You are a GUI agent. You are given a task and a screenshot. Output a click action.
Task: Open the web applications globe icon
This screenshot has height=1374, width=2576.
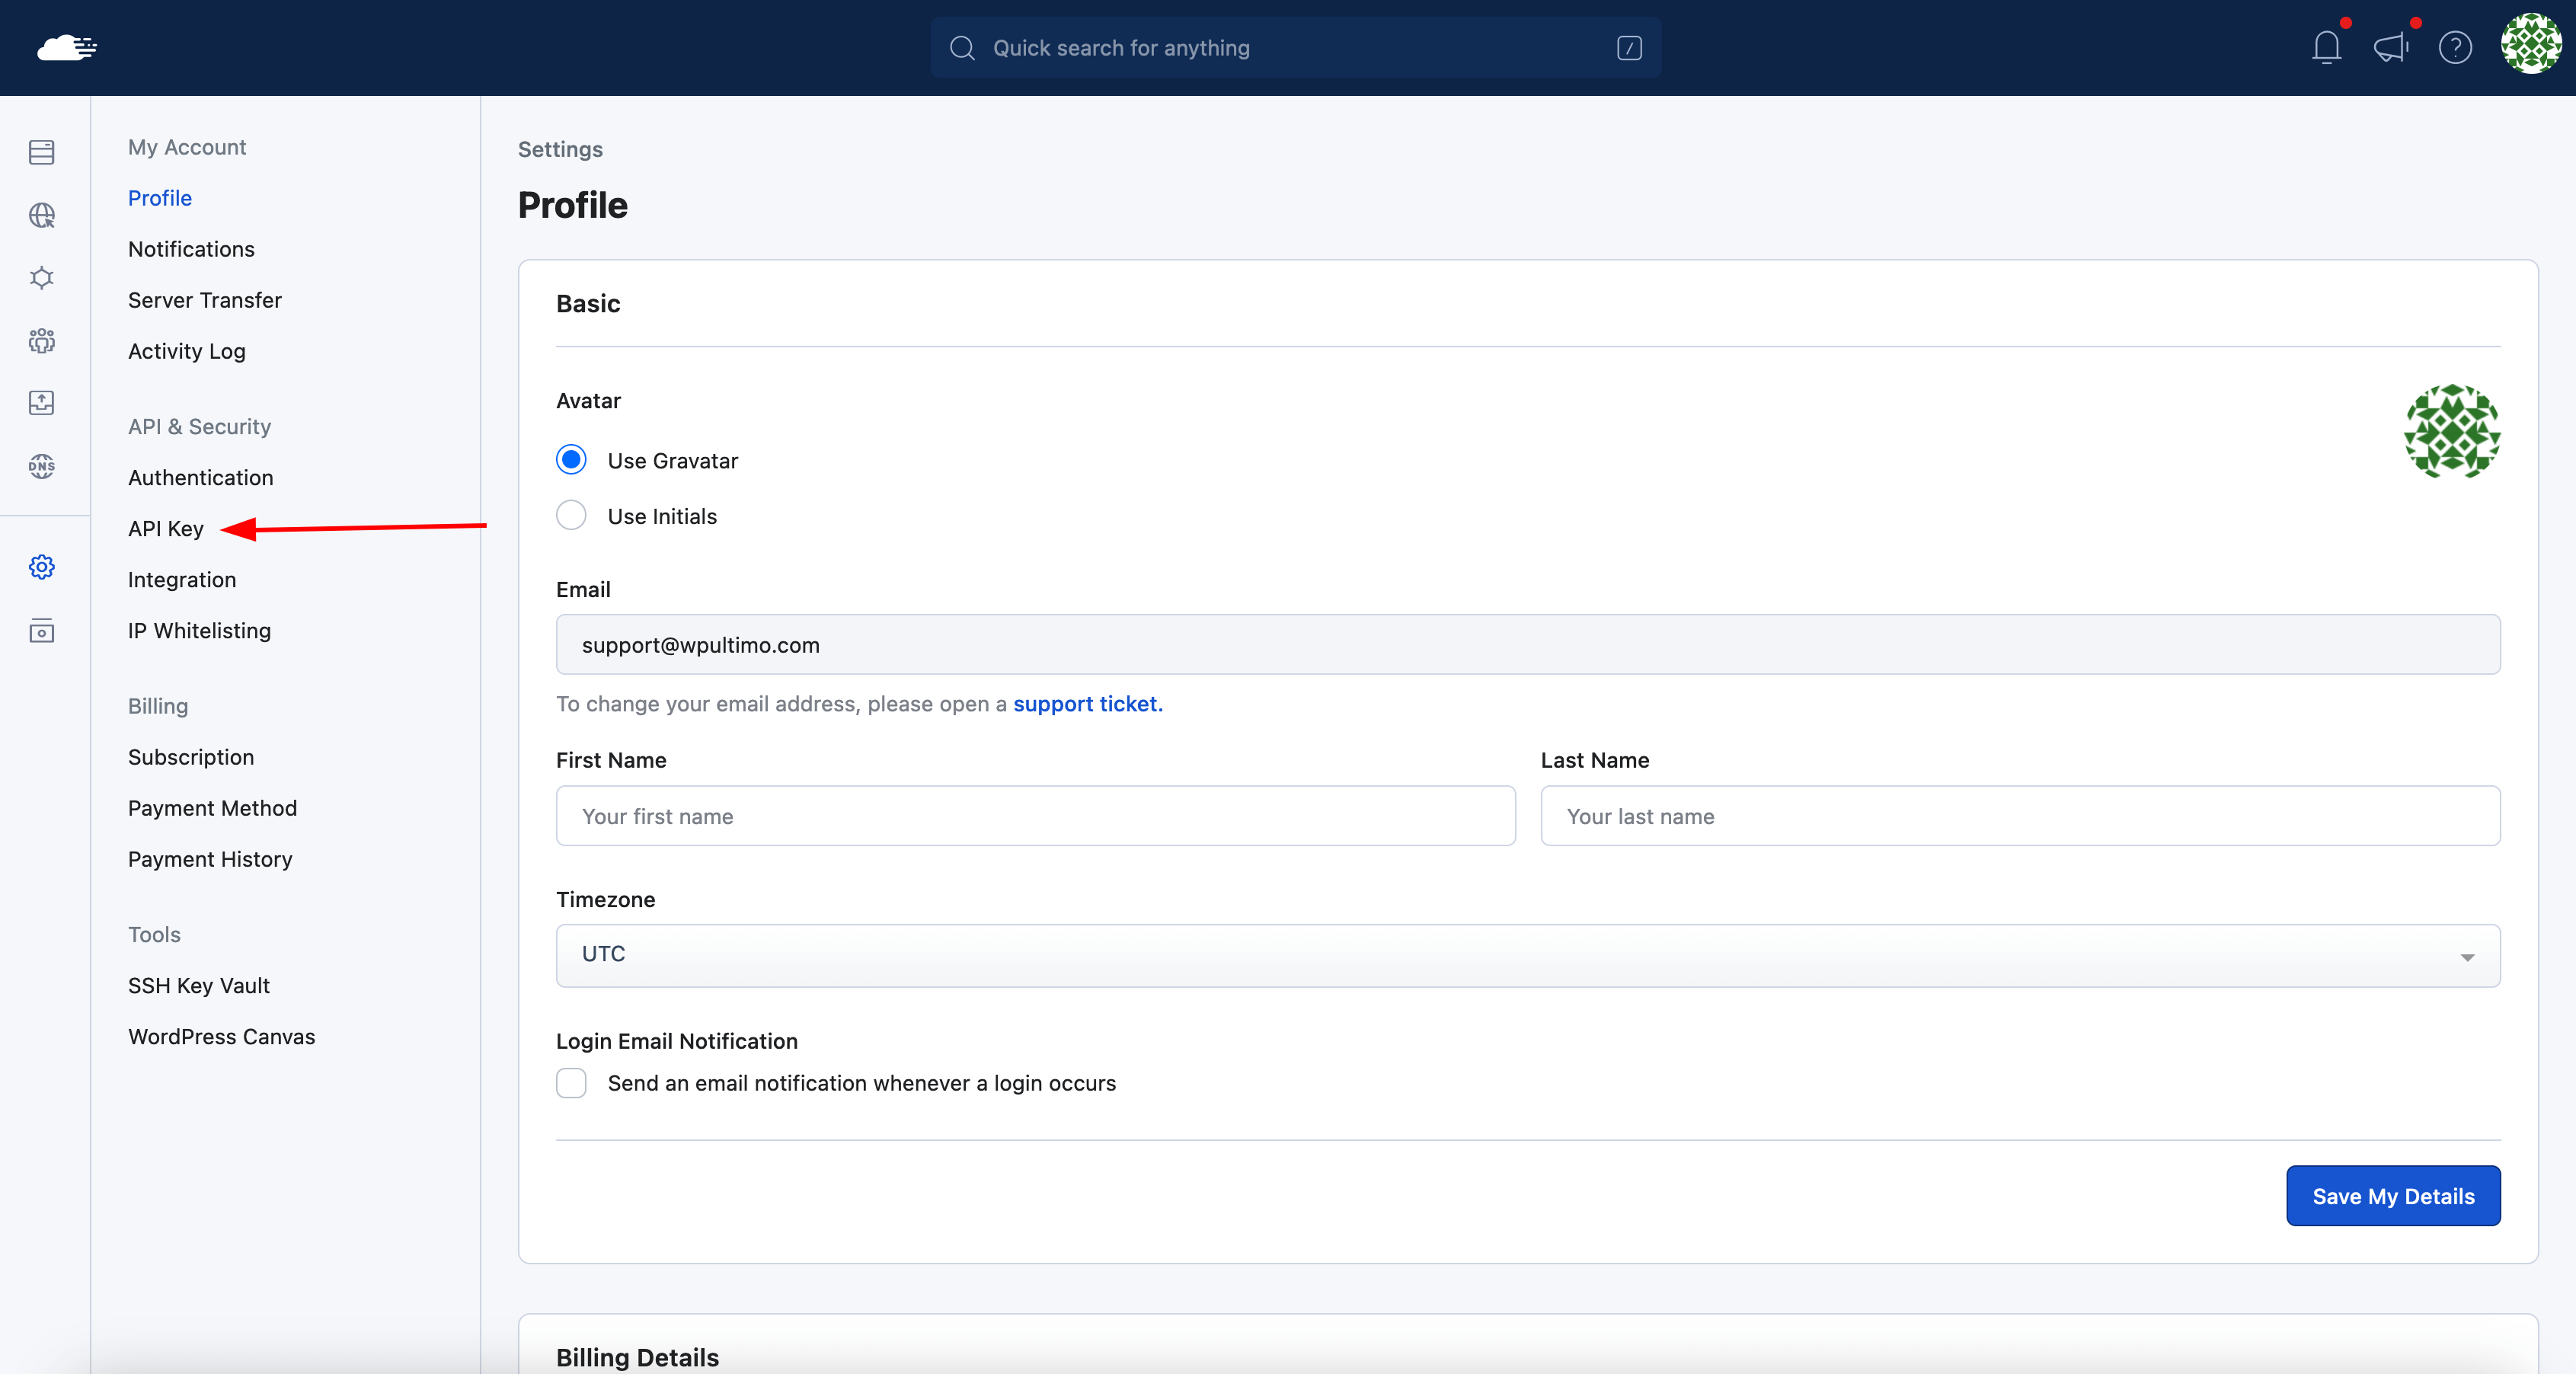tap(42, 215)
